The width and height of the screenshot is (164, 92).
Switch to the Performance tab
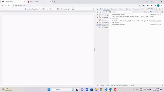[136, 9]
